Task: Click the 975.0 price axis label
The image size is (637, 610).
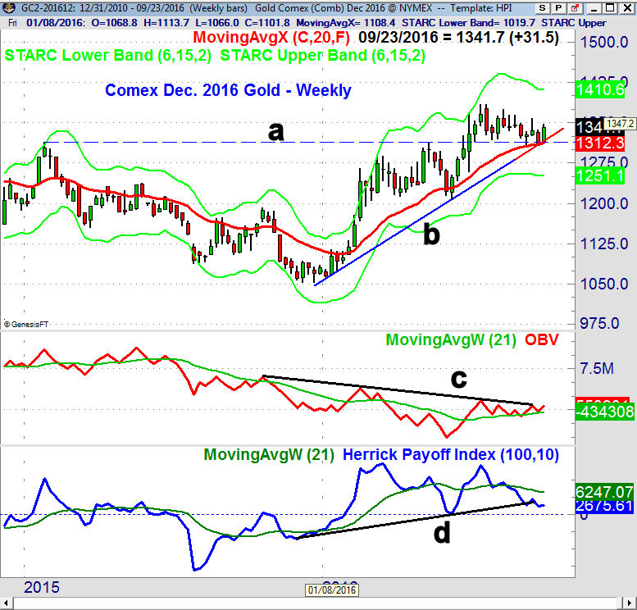Action: tap(599, 324)
